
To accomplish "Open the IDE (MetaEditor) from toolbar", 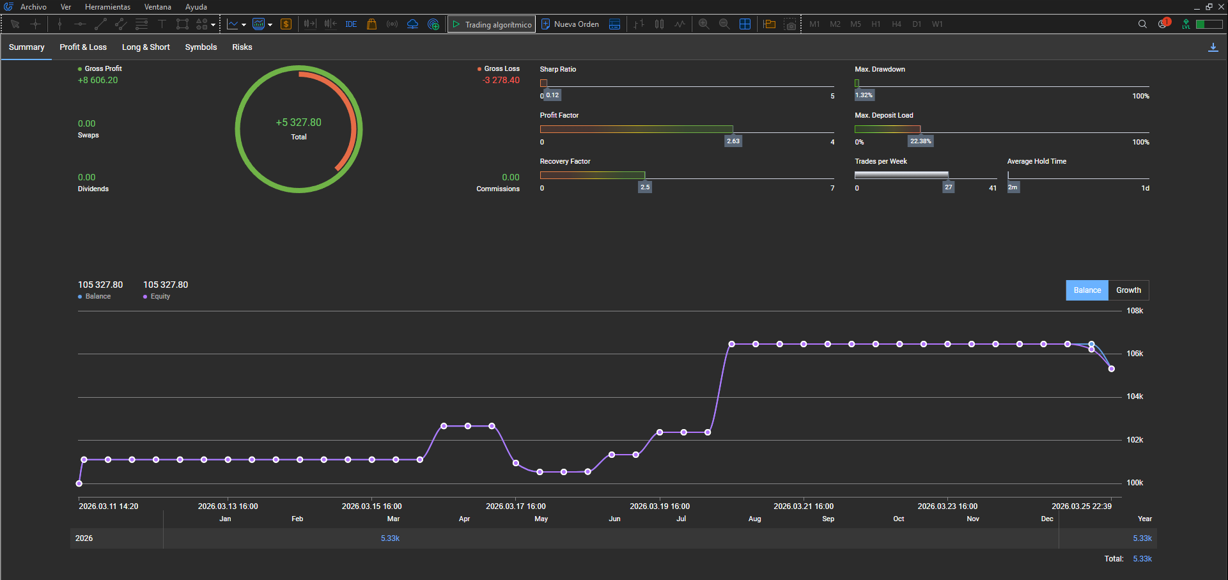I will tap(351, 24).
